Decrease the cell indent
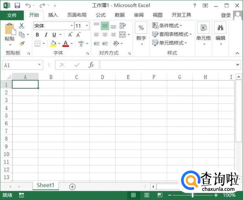The height and width of the screenshot is (200, 243). (x=97, y=44)
